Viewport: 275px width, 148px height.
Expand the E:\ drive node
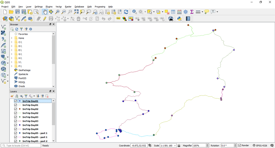point(12,50)
